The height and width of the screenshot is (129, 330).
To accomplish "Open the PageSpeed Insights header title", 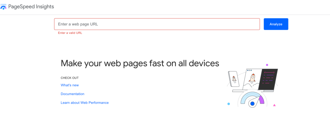I will tap(31, 7).
